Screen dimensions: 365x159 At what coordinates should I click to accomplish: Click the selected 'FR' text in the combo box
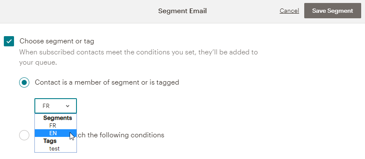click(46, 106)
